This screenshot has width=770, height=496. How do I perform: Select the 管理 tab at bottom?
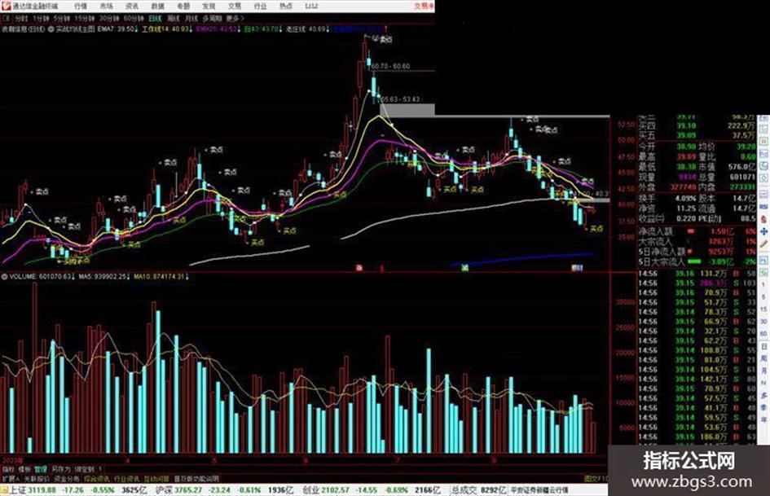(x=41, y=469)
